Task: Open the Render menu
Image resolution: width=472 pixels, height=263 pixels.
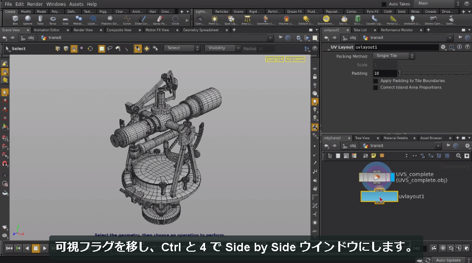Action: [35, 4]
